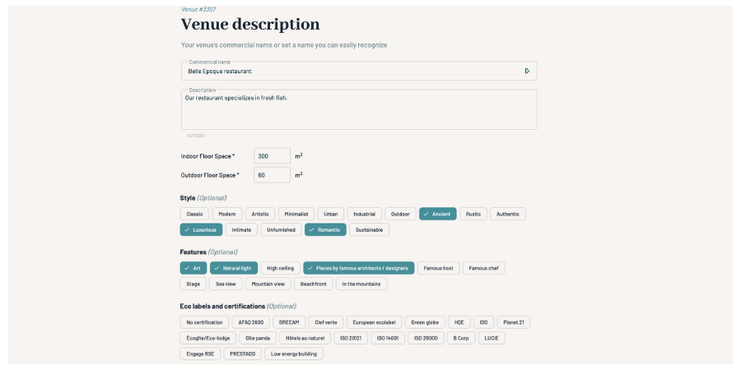This screenshot has width=741, height=370.
Task: Select the Famous host feature
Action: 439,268
